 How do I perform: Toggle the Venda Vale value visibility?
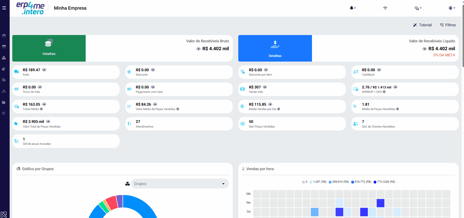[265, 87]
